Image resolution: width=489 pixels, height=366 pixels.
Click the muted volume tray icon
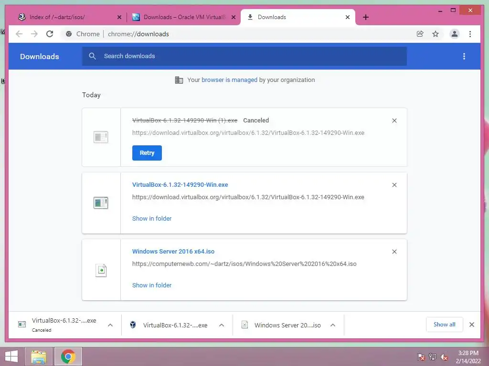coord(444,357)
